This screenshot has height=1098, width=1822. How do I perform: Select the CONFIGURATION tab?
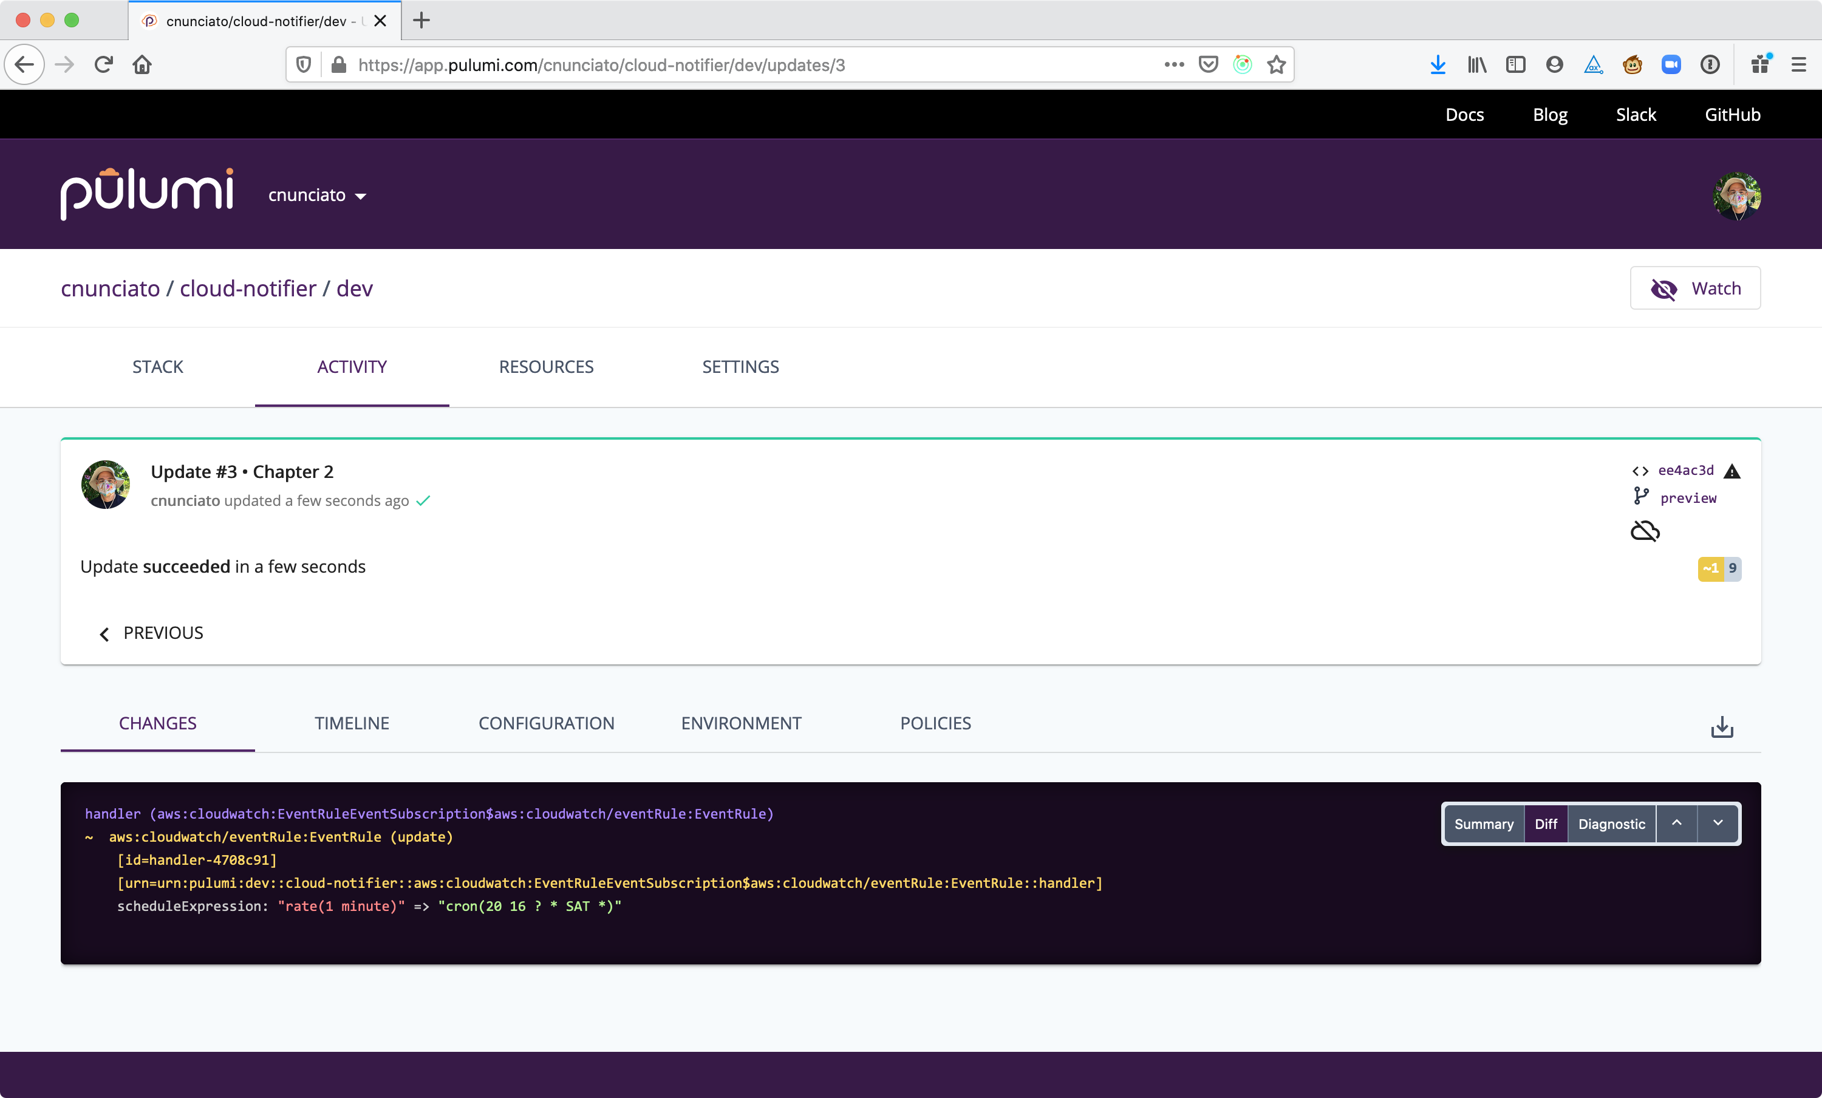(547, 723)
